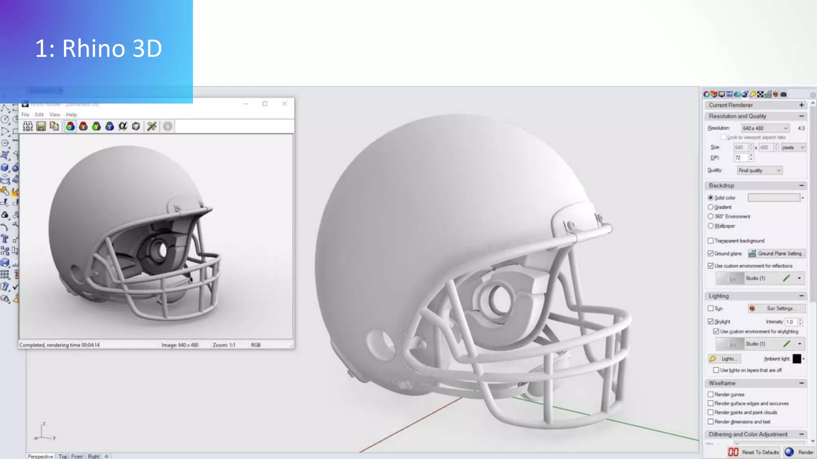Open the reflections Studio (1) environment dropdown arrow

pyautogui.click(x=799, y=279)
